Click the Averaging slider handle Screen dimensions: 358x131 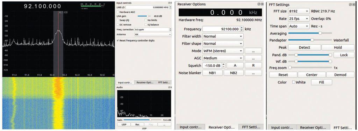point(320,33)
